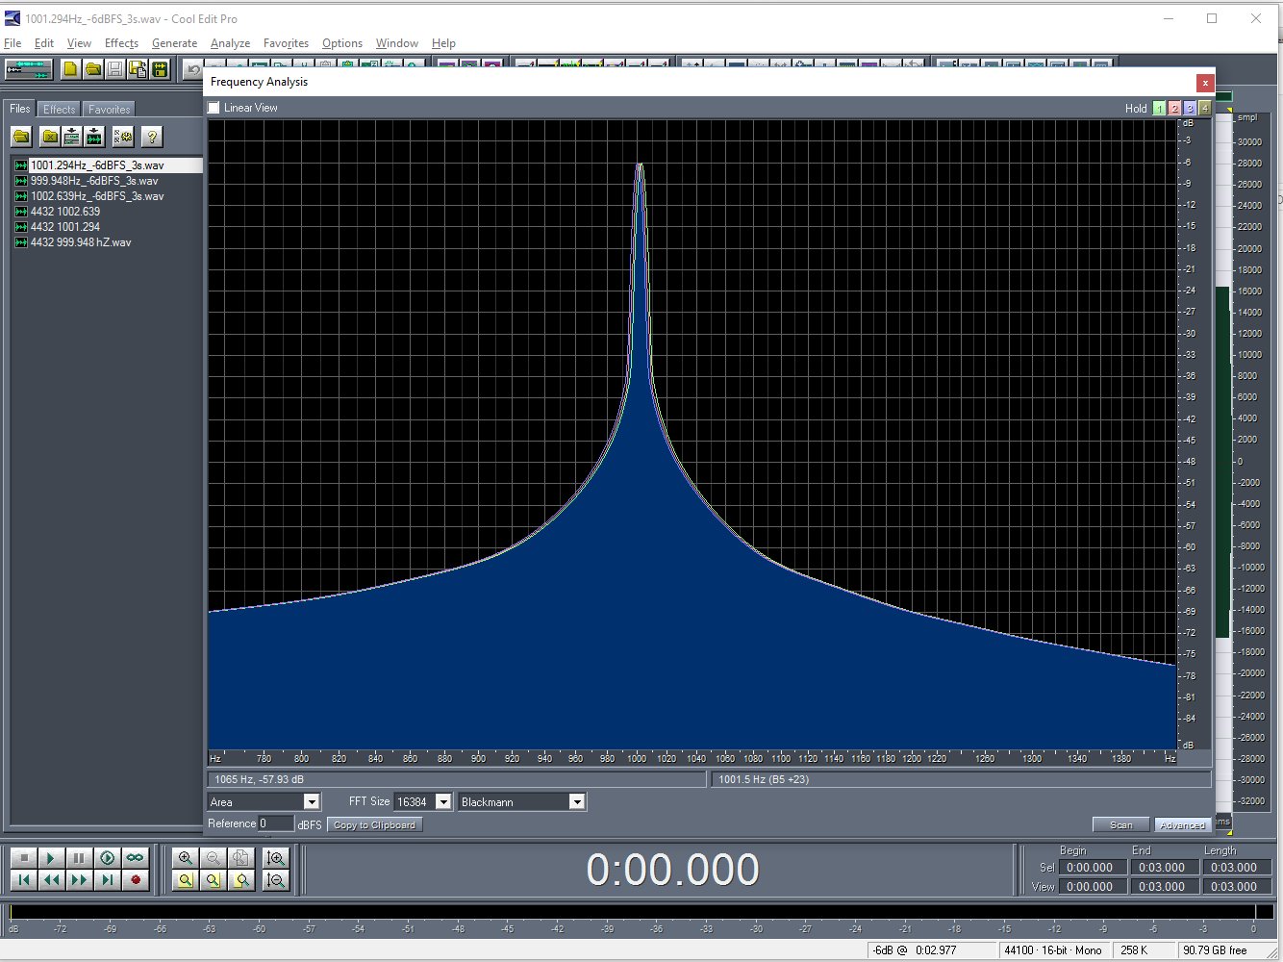Click the red Record button

[x=136, y=879]
